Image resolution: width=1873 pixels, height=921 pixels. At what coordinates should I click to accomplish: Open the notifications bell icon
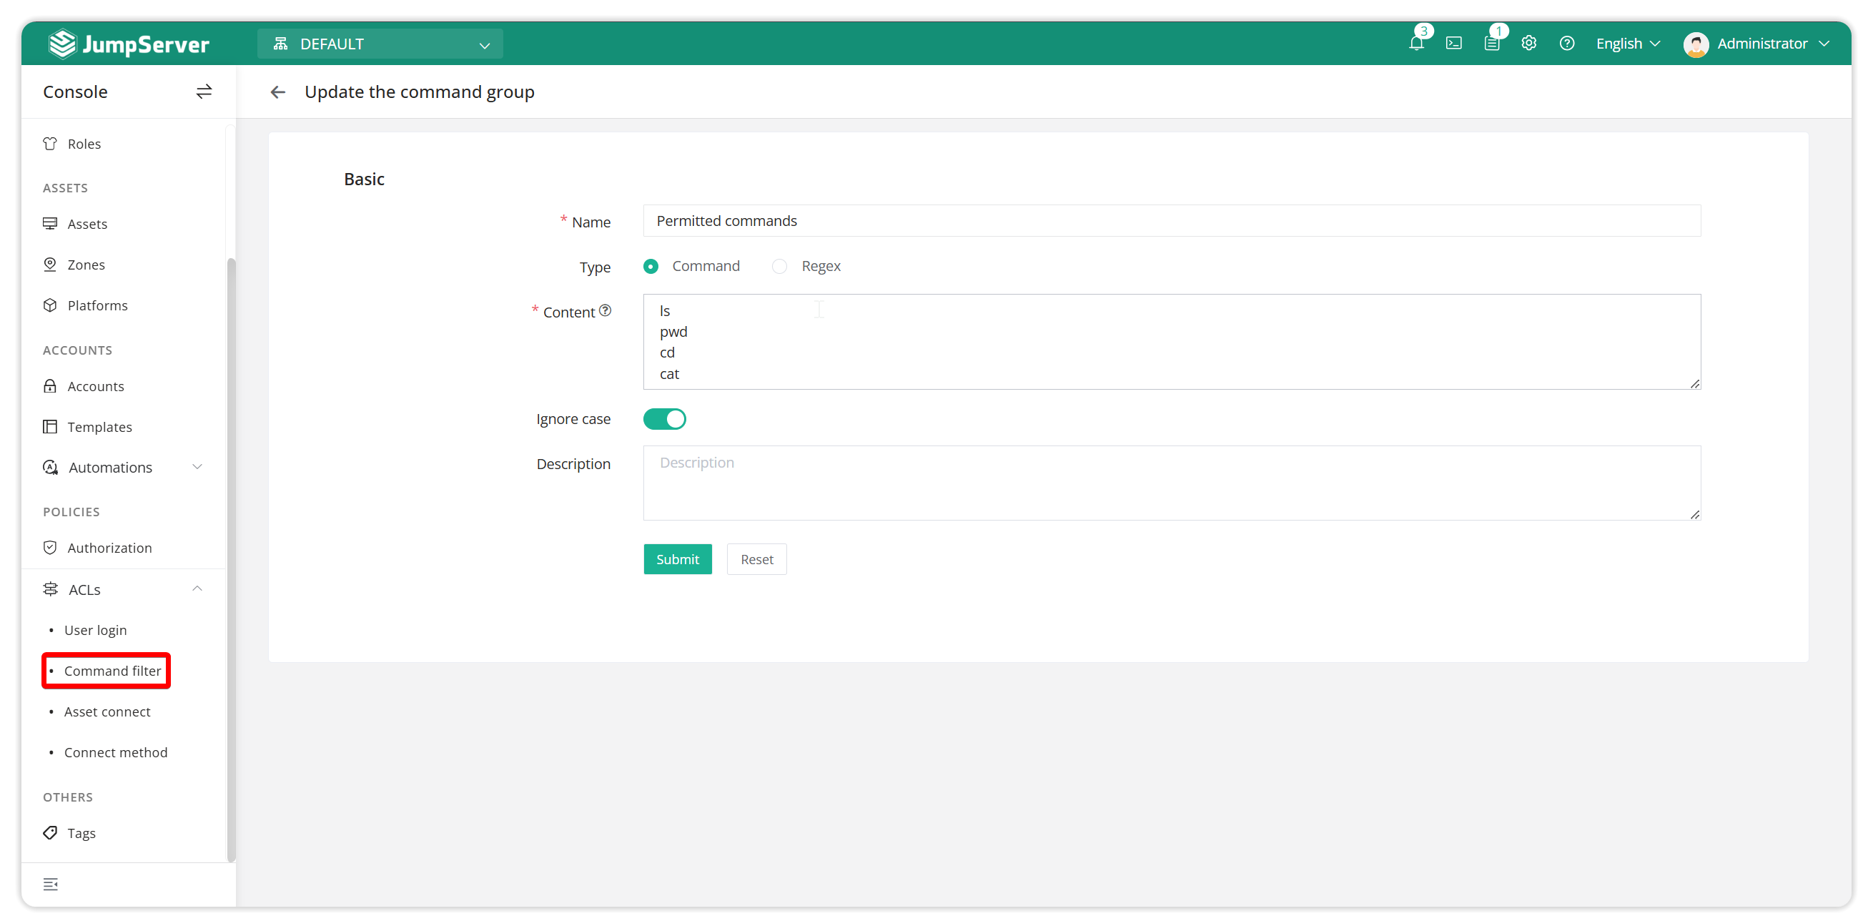tap(1415, 43)
